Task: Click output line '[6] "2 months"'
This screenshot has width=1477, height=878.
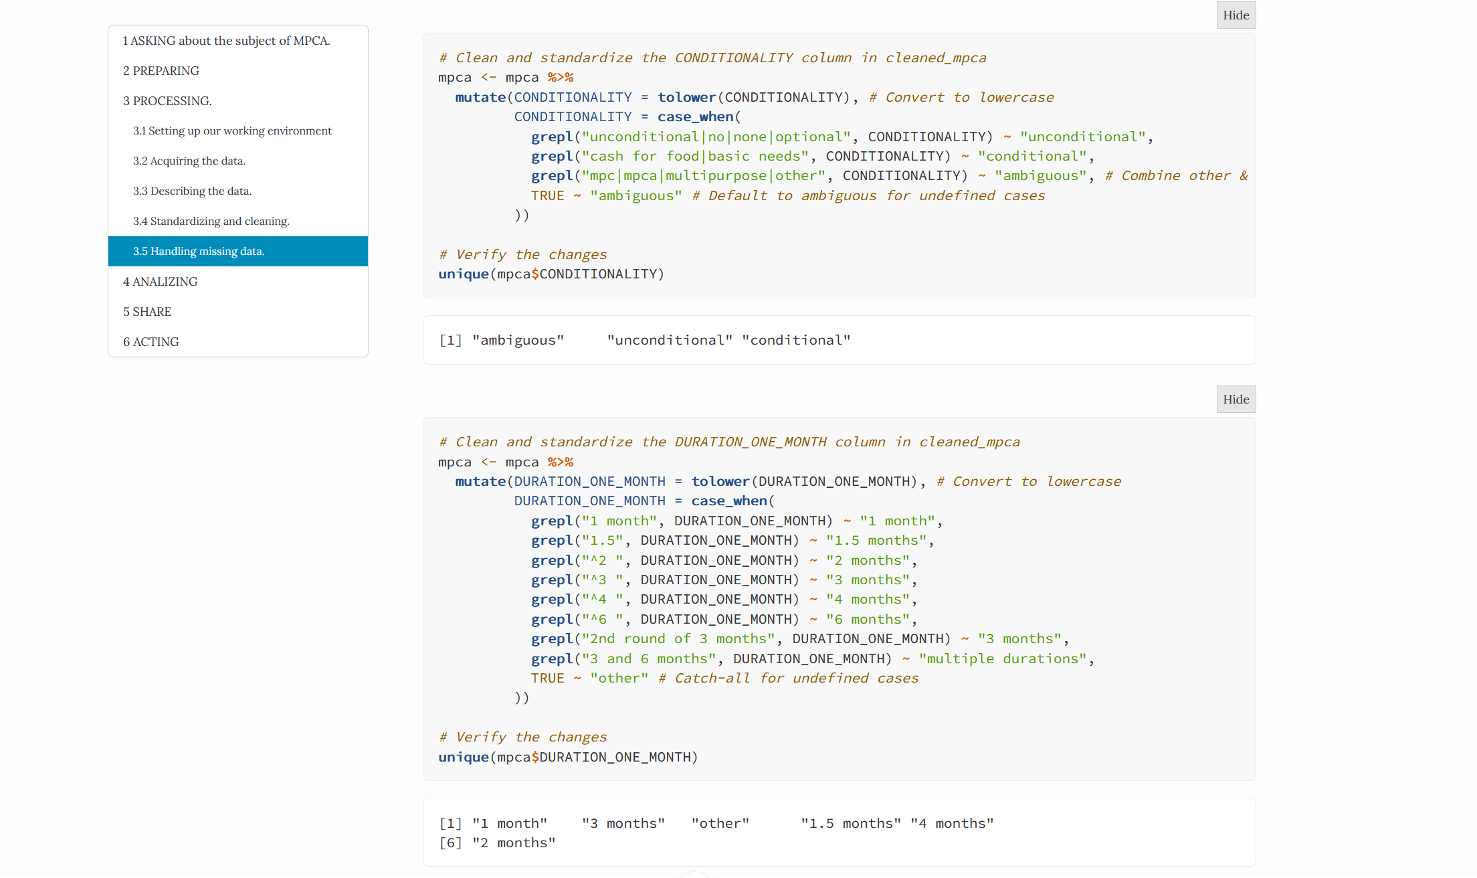Action: (x=497, y=843)
